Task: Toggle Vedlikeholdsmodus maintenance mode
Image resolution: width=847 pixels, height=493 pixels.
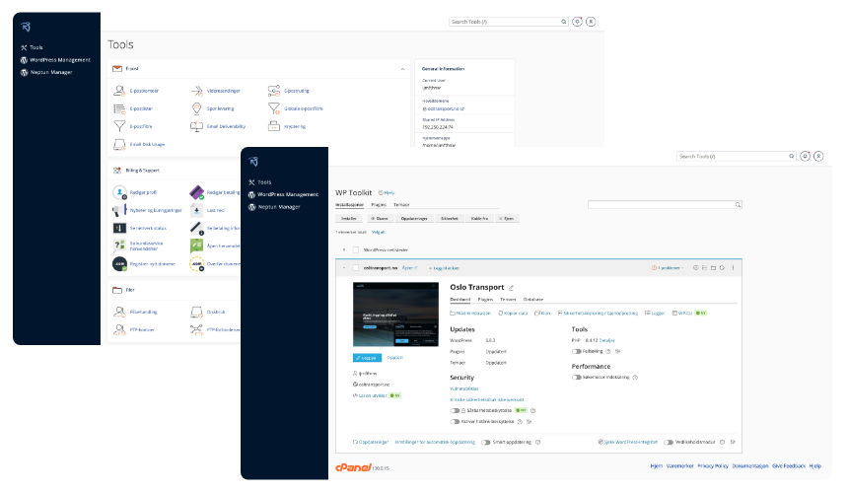Action: [x=669, y=443]
